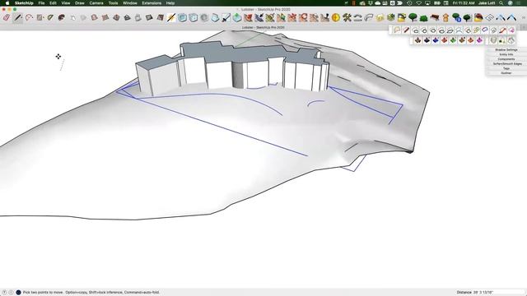The image size is (527, 296).
Task: Open the Extensions menu
Action: pyautogui.click(x=152, y=3)
